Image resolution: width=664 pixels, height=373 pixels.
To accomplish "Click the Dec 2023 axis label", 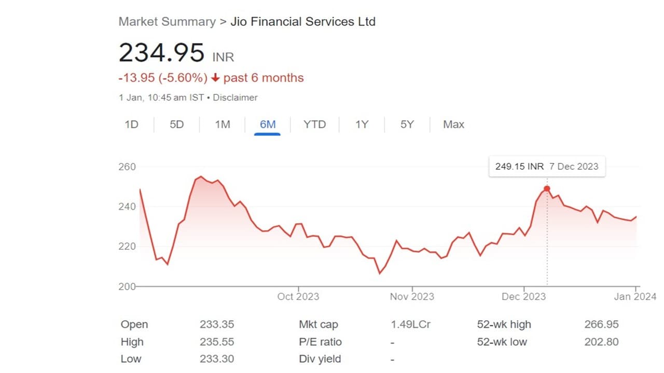I will (x=524, y=297).
